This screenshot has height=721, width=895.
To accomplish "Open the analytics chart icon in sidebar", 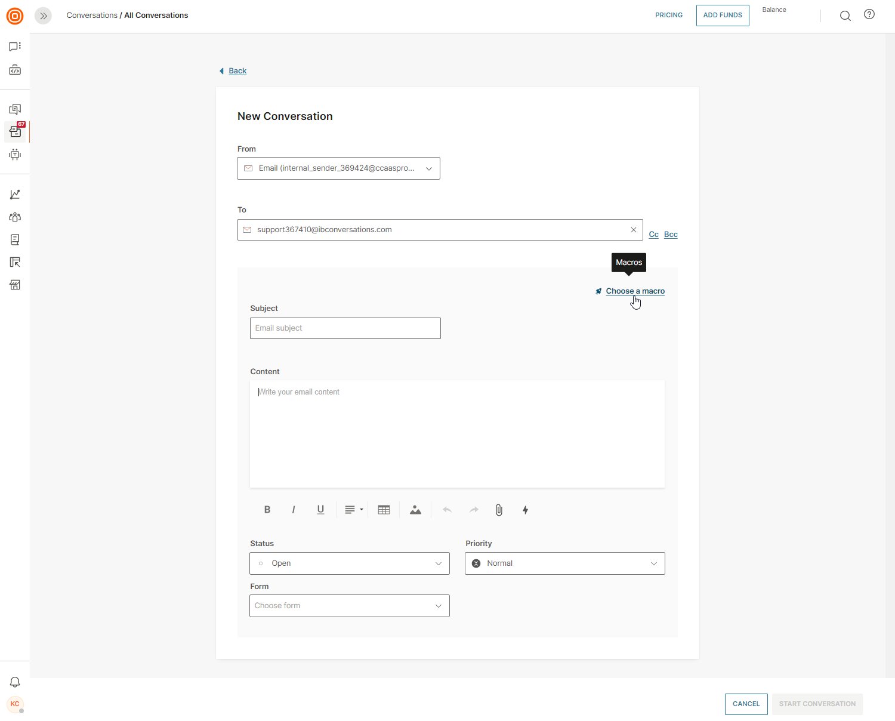I will point(15,195).
